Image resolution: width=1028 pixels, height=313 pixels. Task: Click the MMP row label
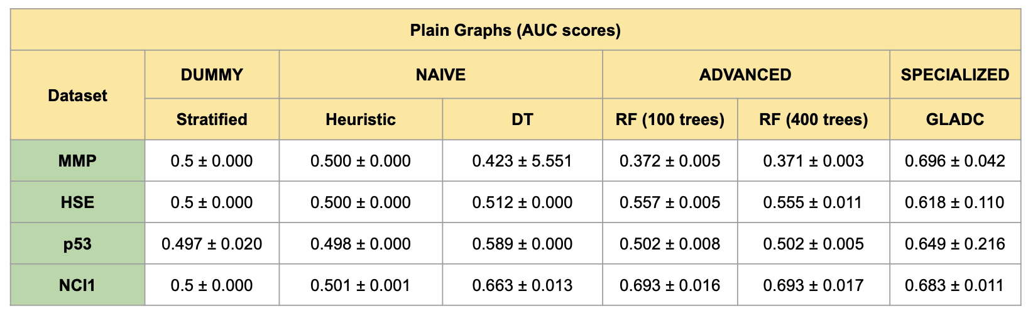78,161
